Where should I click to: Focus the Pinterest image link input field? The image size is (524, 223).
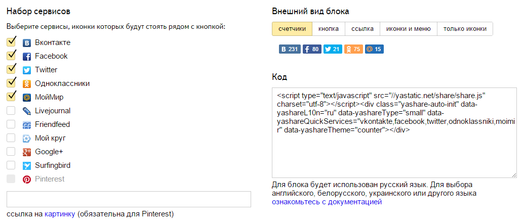pos(129,199)
